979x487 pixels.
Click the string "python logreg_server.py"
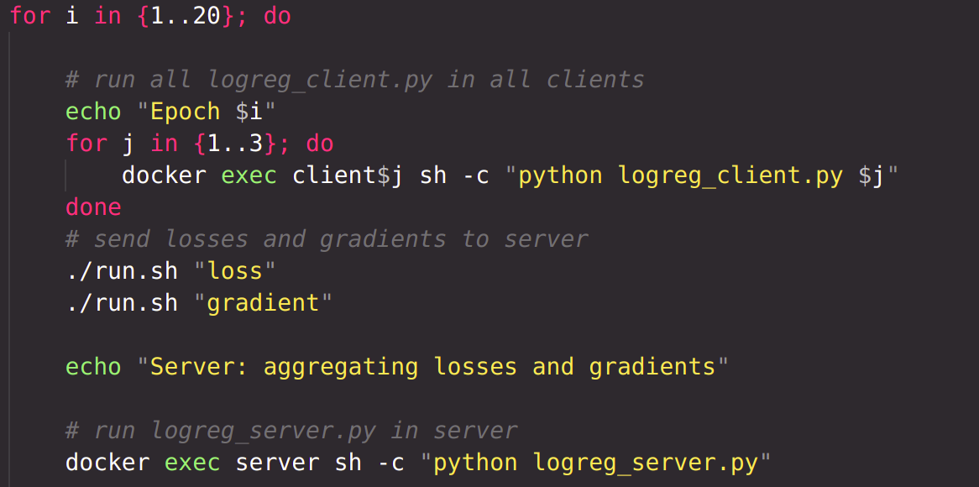coord(595,463)
